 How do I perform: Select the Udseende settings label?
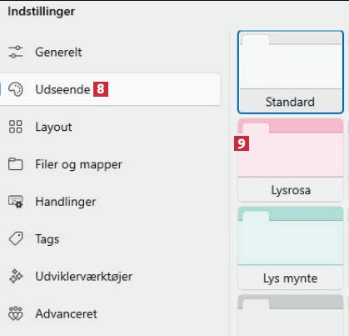[62, 89]
